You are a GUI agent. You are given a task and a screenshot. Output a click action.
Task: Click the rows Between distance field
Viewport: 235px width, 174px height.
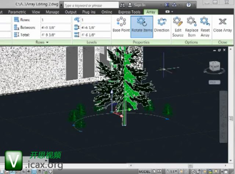(56, 28)
